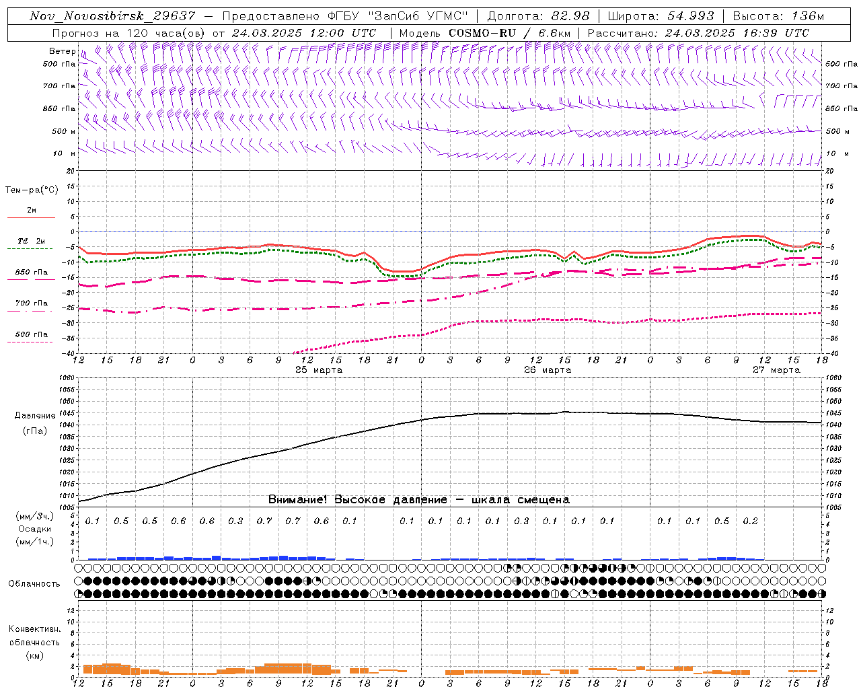Image resolution: width=861 pixels, height=689 pixels.
Task: Click the Осадки precipitation label
Action: pos(35,529)
